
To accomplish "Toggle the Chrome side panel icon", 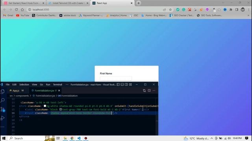I will [x=237, y=9].
